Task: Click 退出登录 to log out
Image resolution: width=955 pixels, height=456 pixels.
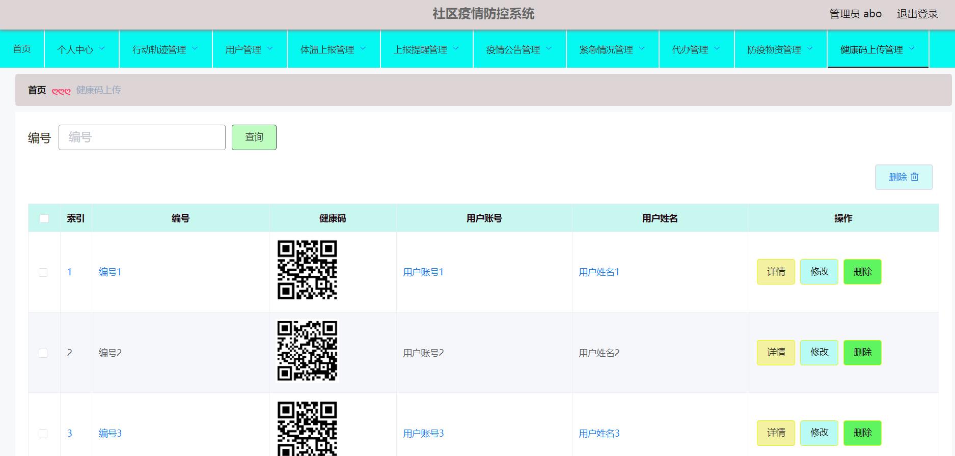Action: coord(917,14)
